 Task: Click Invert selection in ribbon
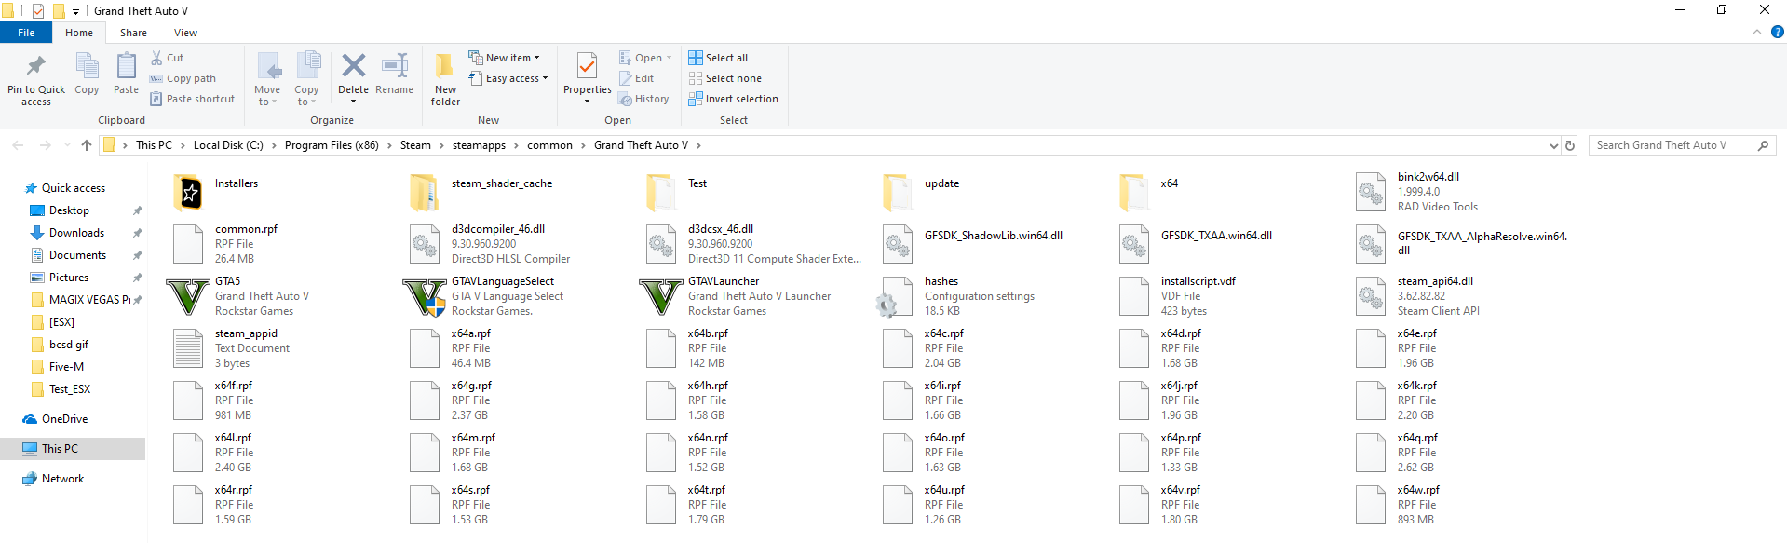[733, 99]
